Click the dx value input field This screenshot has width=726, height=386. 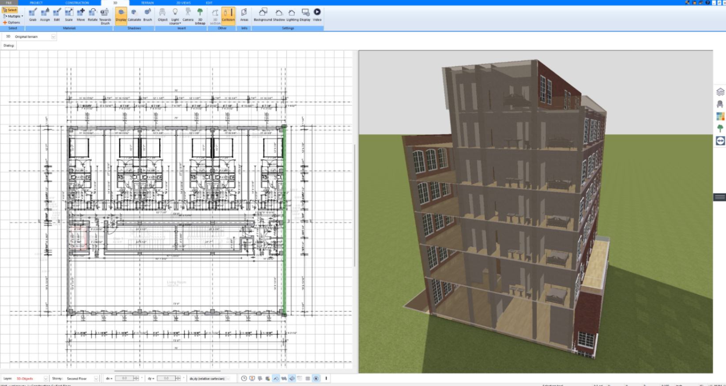[124, 379]
